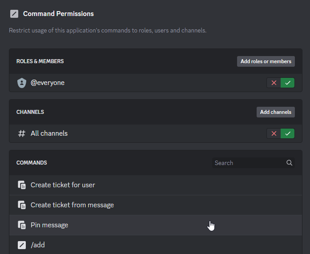Deny @everyone with the red X toggle
This screenshot has width=310, height=254.
[x=274, y=83]
